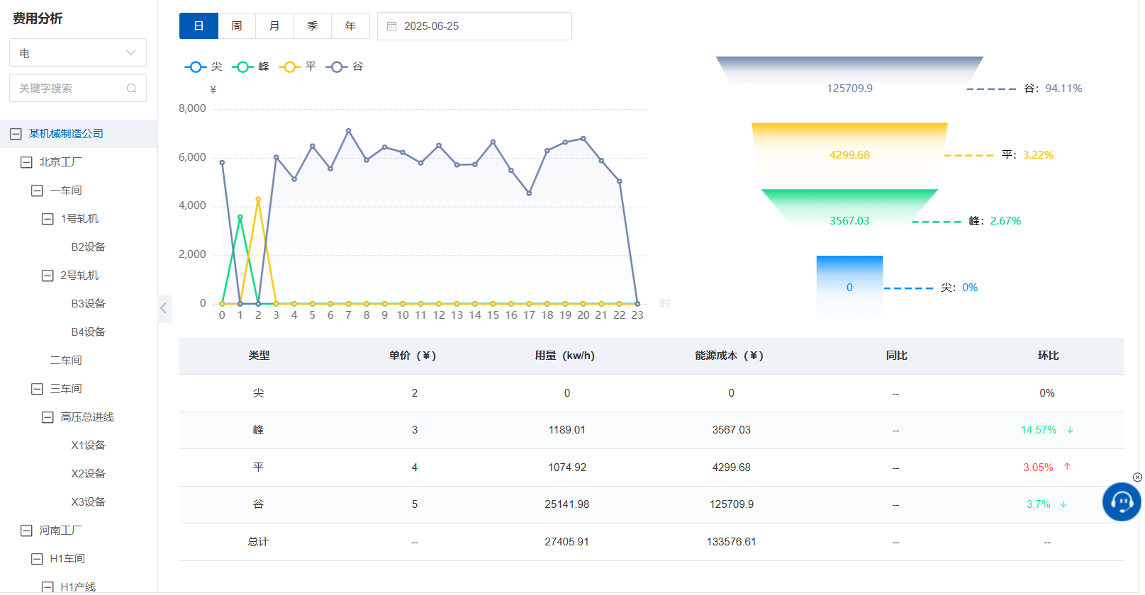Open the 电 energy type dropdown
This screenshot has width=1145, height=595.
[x=78, y=53]
